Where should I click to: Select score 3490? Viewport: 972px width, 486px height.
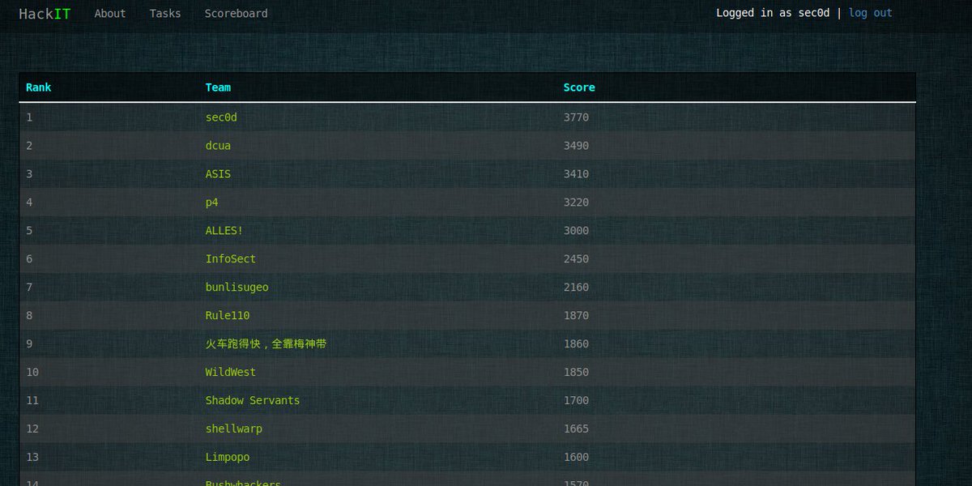pos(576,146)
